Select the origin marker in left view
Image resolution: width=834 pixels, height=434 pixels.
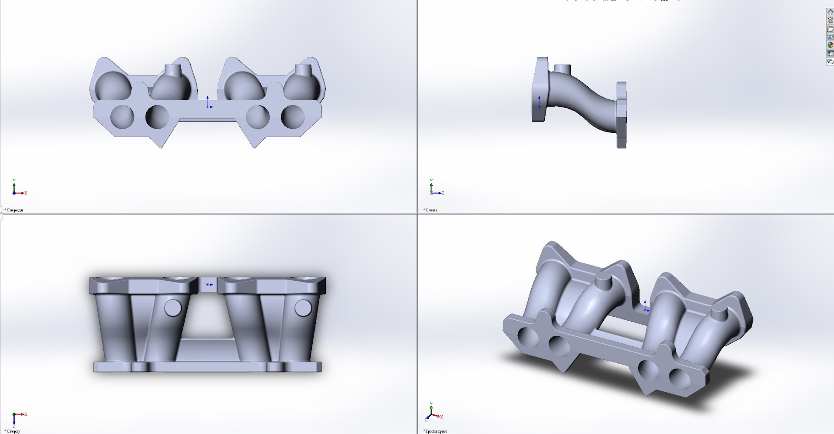pos(539,103)
